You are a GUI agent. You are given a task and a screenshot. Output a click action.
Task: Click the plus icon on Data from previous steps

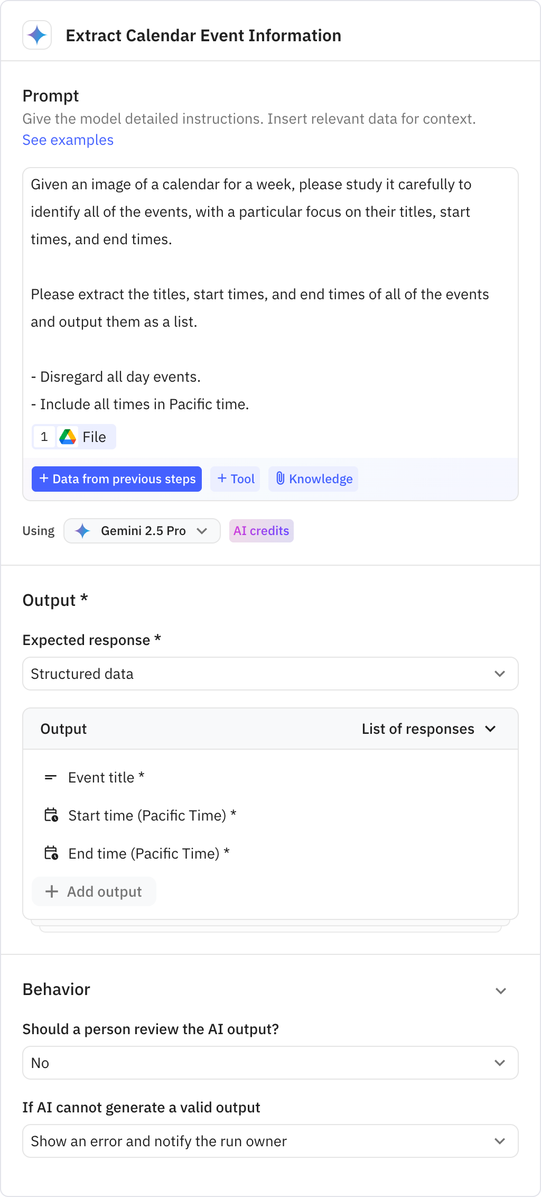click(x=43, y=479)
